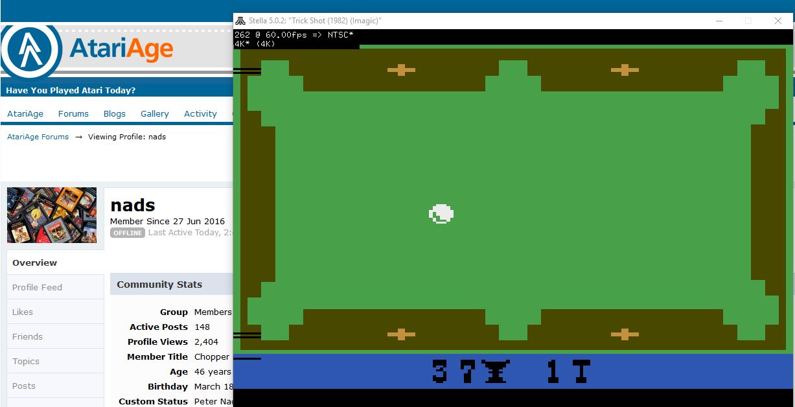Click the top-left diamond marker on rail
The image size is (795, 407).
tap(401, 70)
